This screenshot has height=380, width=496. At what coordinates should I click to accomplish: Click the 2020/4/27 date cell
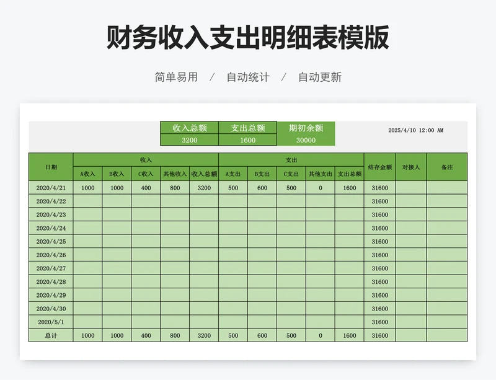click(x=51, y=268)
